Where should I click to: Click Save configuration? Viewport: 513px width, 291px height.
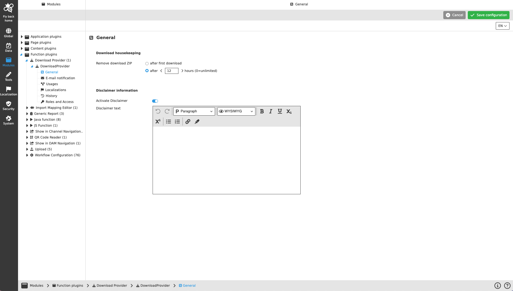[488, 15]
